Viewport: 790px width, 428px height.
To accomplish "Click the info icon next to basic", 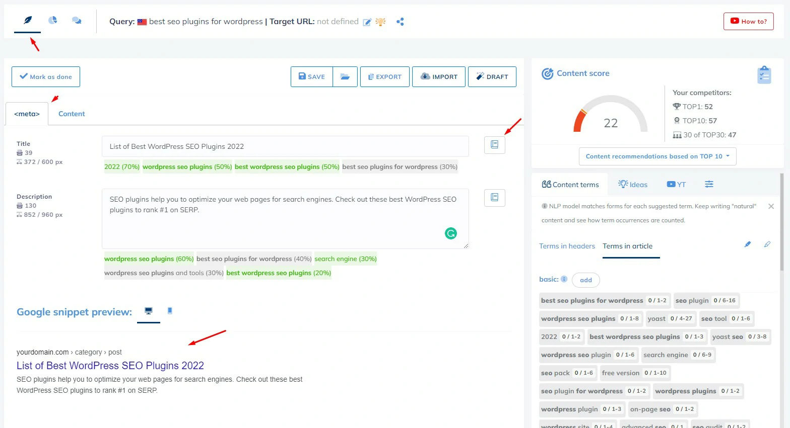I will coord(564,279).
